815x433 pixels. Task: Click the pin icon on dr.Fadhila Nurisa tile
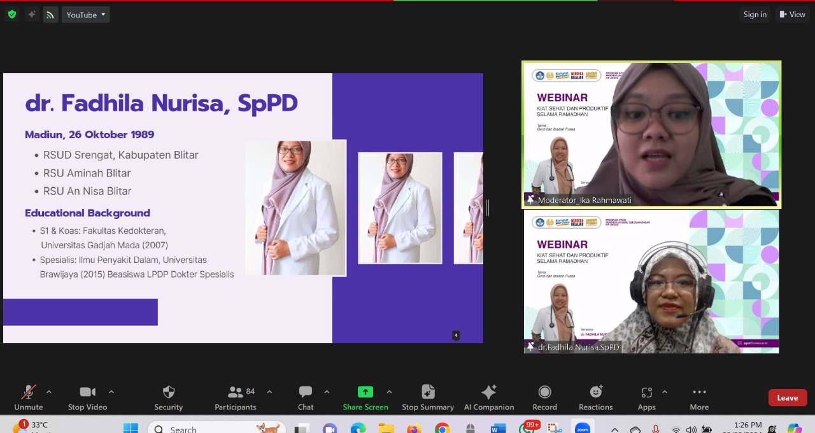point(530,347)
